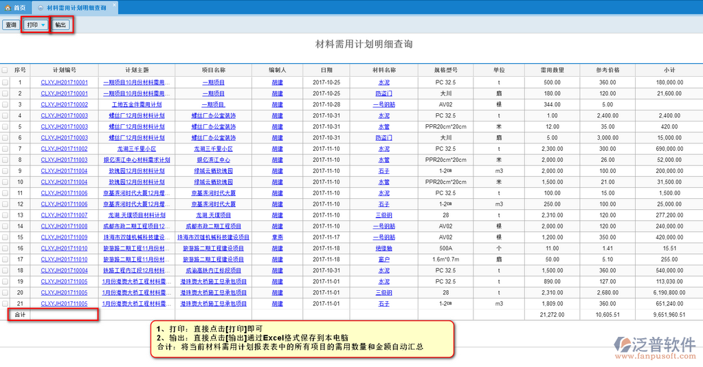Click the home icon on 首页 tab
703x367 pixels.
tap(8, 8)
